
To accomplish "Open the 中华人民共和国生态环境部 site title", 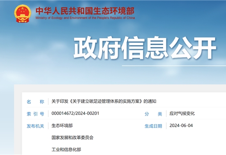I will pos(85,11).
